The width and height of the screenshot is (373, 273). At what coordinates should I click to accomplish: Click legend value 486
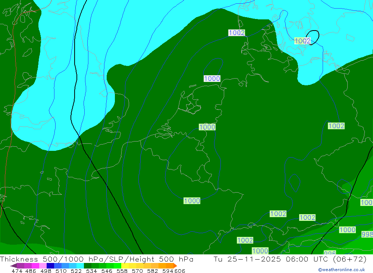31,271
